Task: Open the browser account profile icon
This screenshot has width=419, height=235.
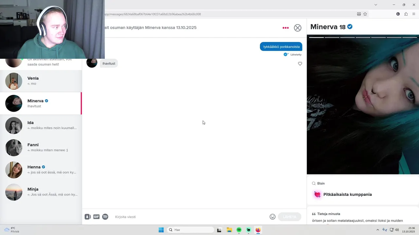Action: pos(398,14)
